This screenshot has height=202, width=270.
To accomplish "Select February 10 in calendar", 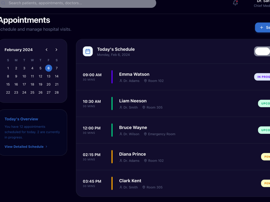I will pos(24,76).
